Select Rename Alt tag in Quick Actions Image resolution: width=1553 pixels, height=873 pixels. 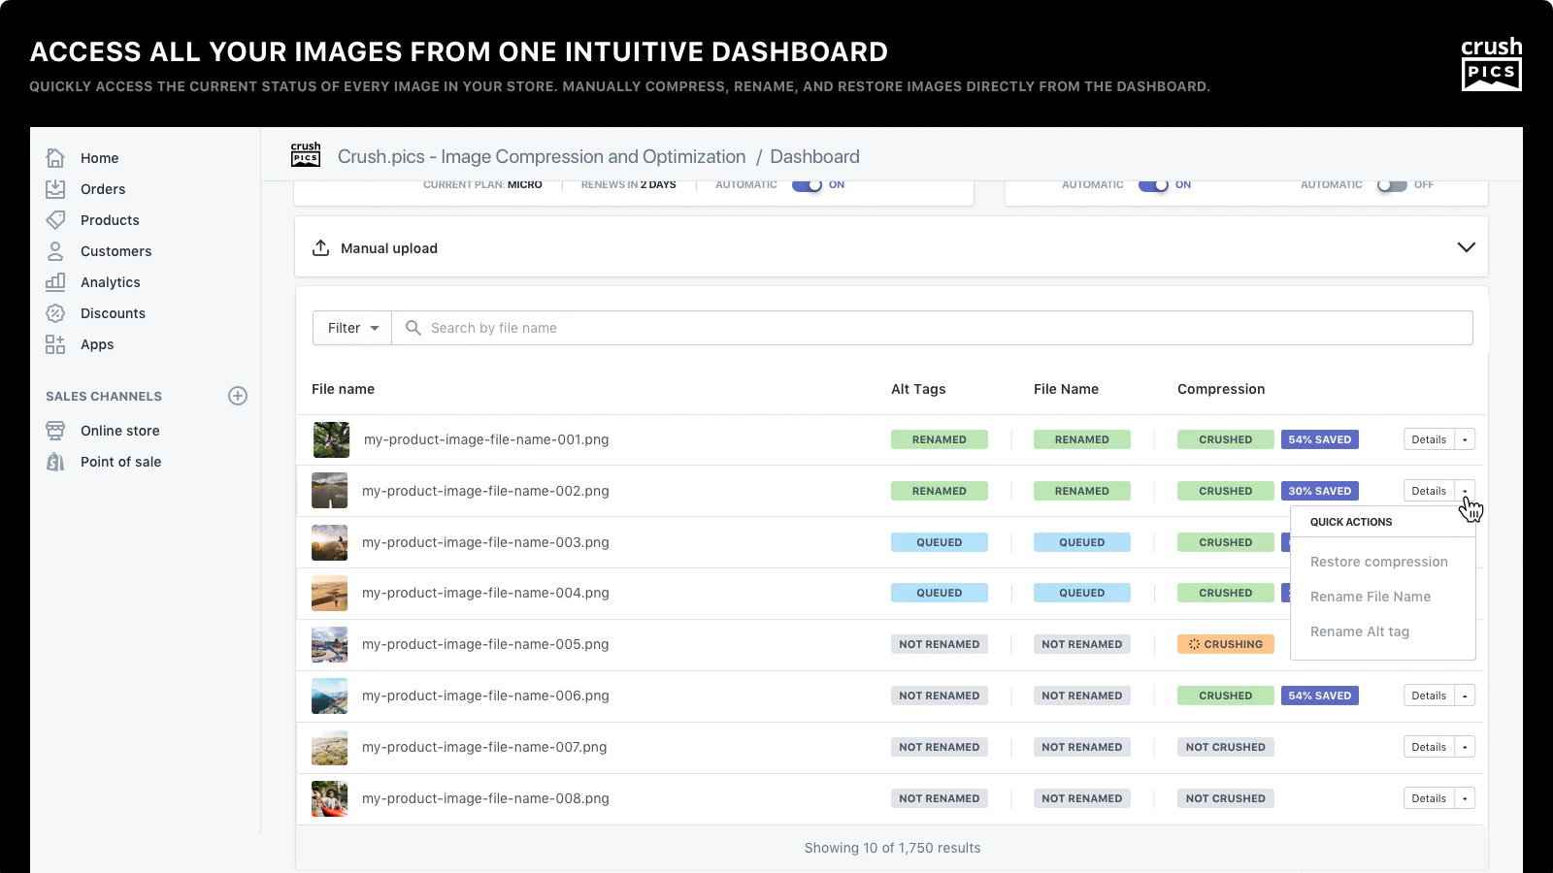pos(1359,631)
